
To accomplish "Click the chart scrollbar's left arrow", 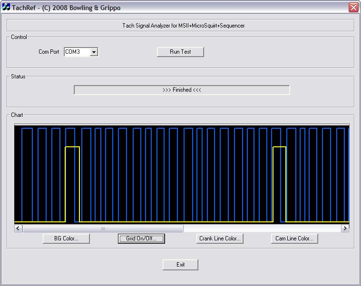I will 18,229.
